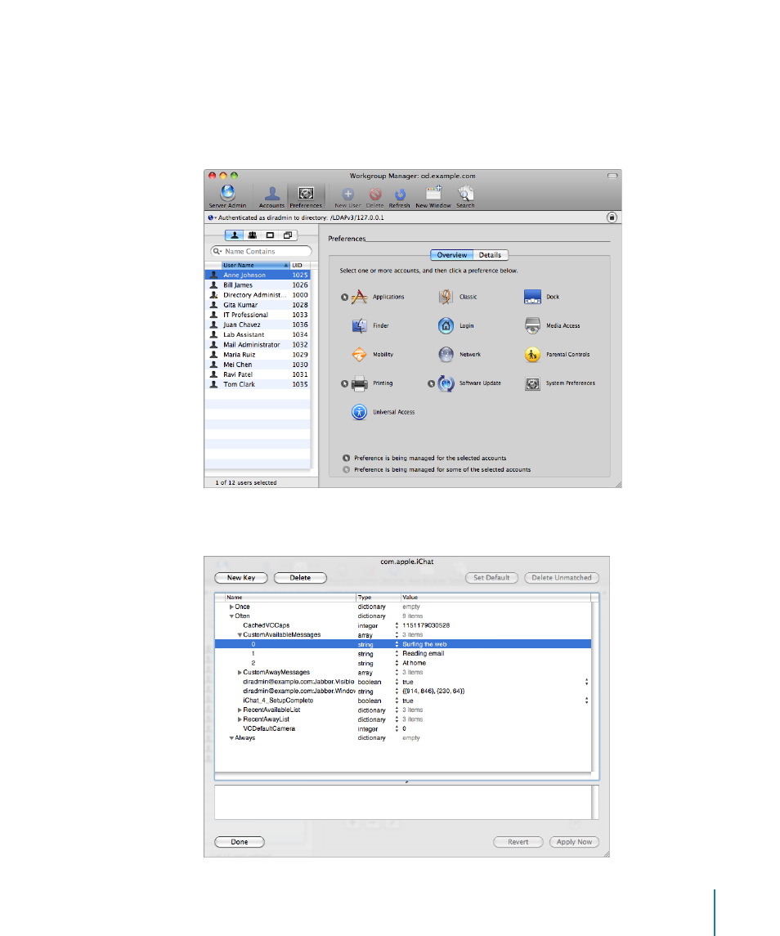Collapse the CustomAvailableMessages array
Image resolution: width=780 pixels, height=936 pixels.
pyautogui.click(x=240, y=635)
